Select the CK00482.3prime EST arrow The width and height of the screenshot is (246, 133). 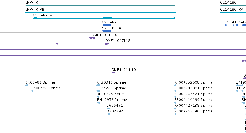pos(27,85)
